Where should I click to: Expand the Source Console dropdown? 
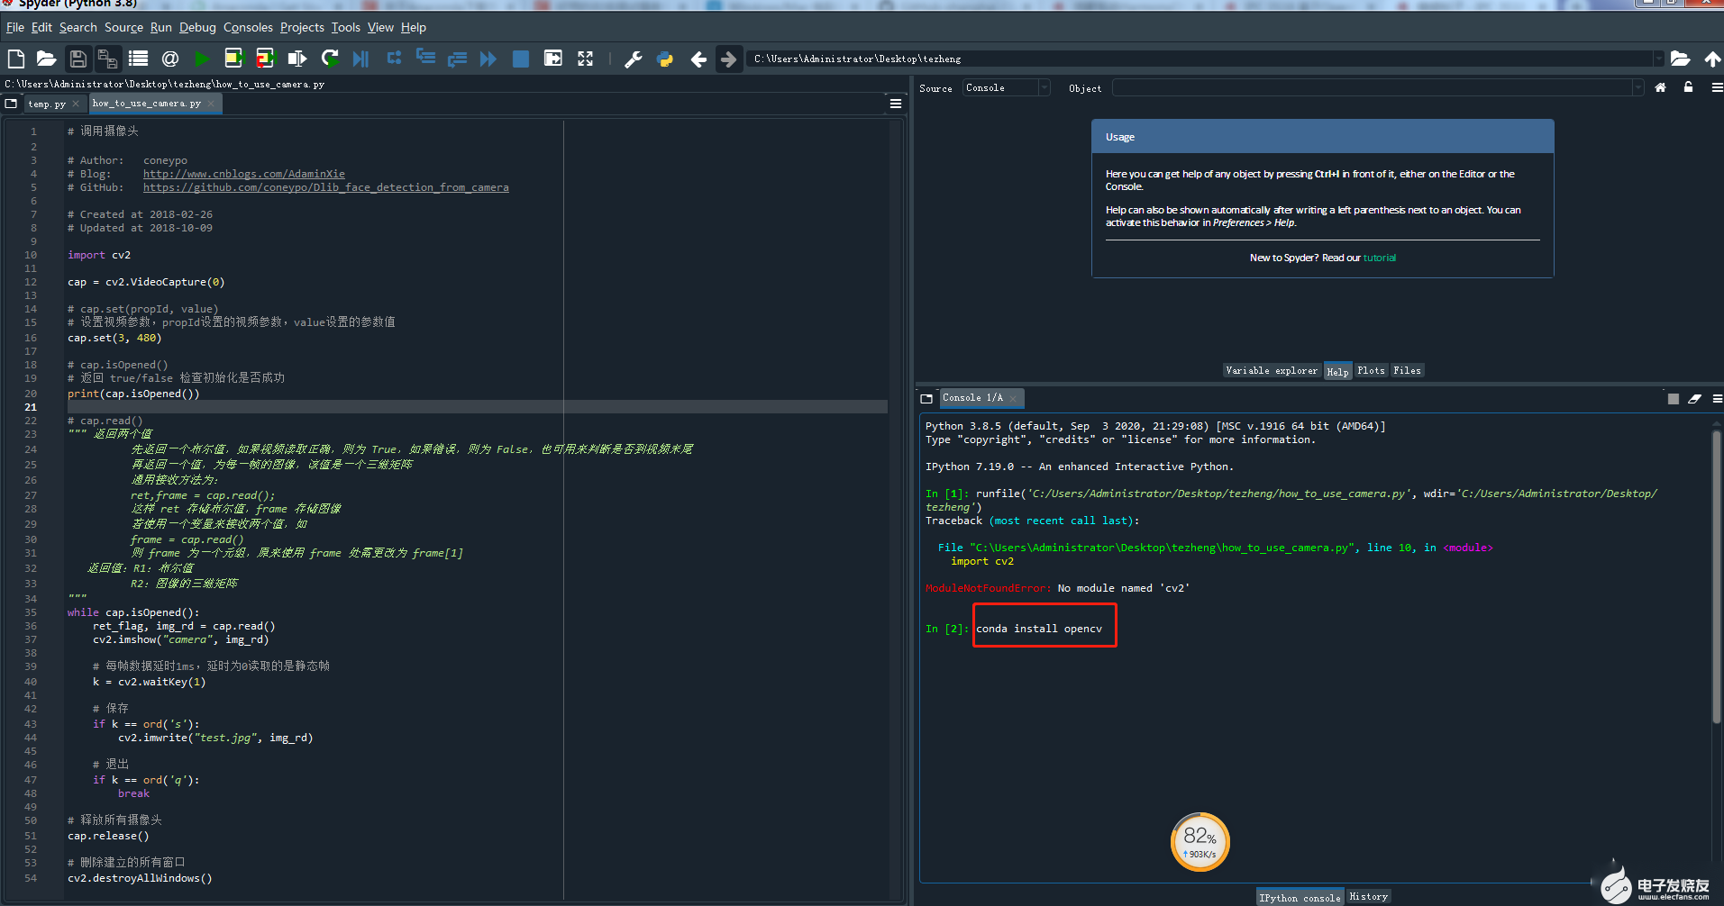tap(1044, 87)
